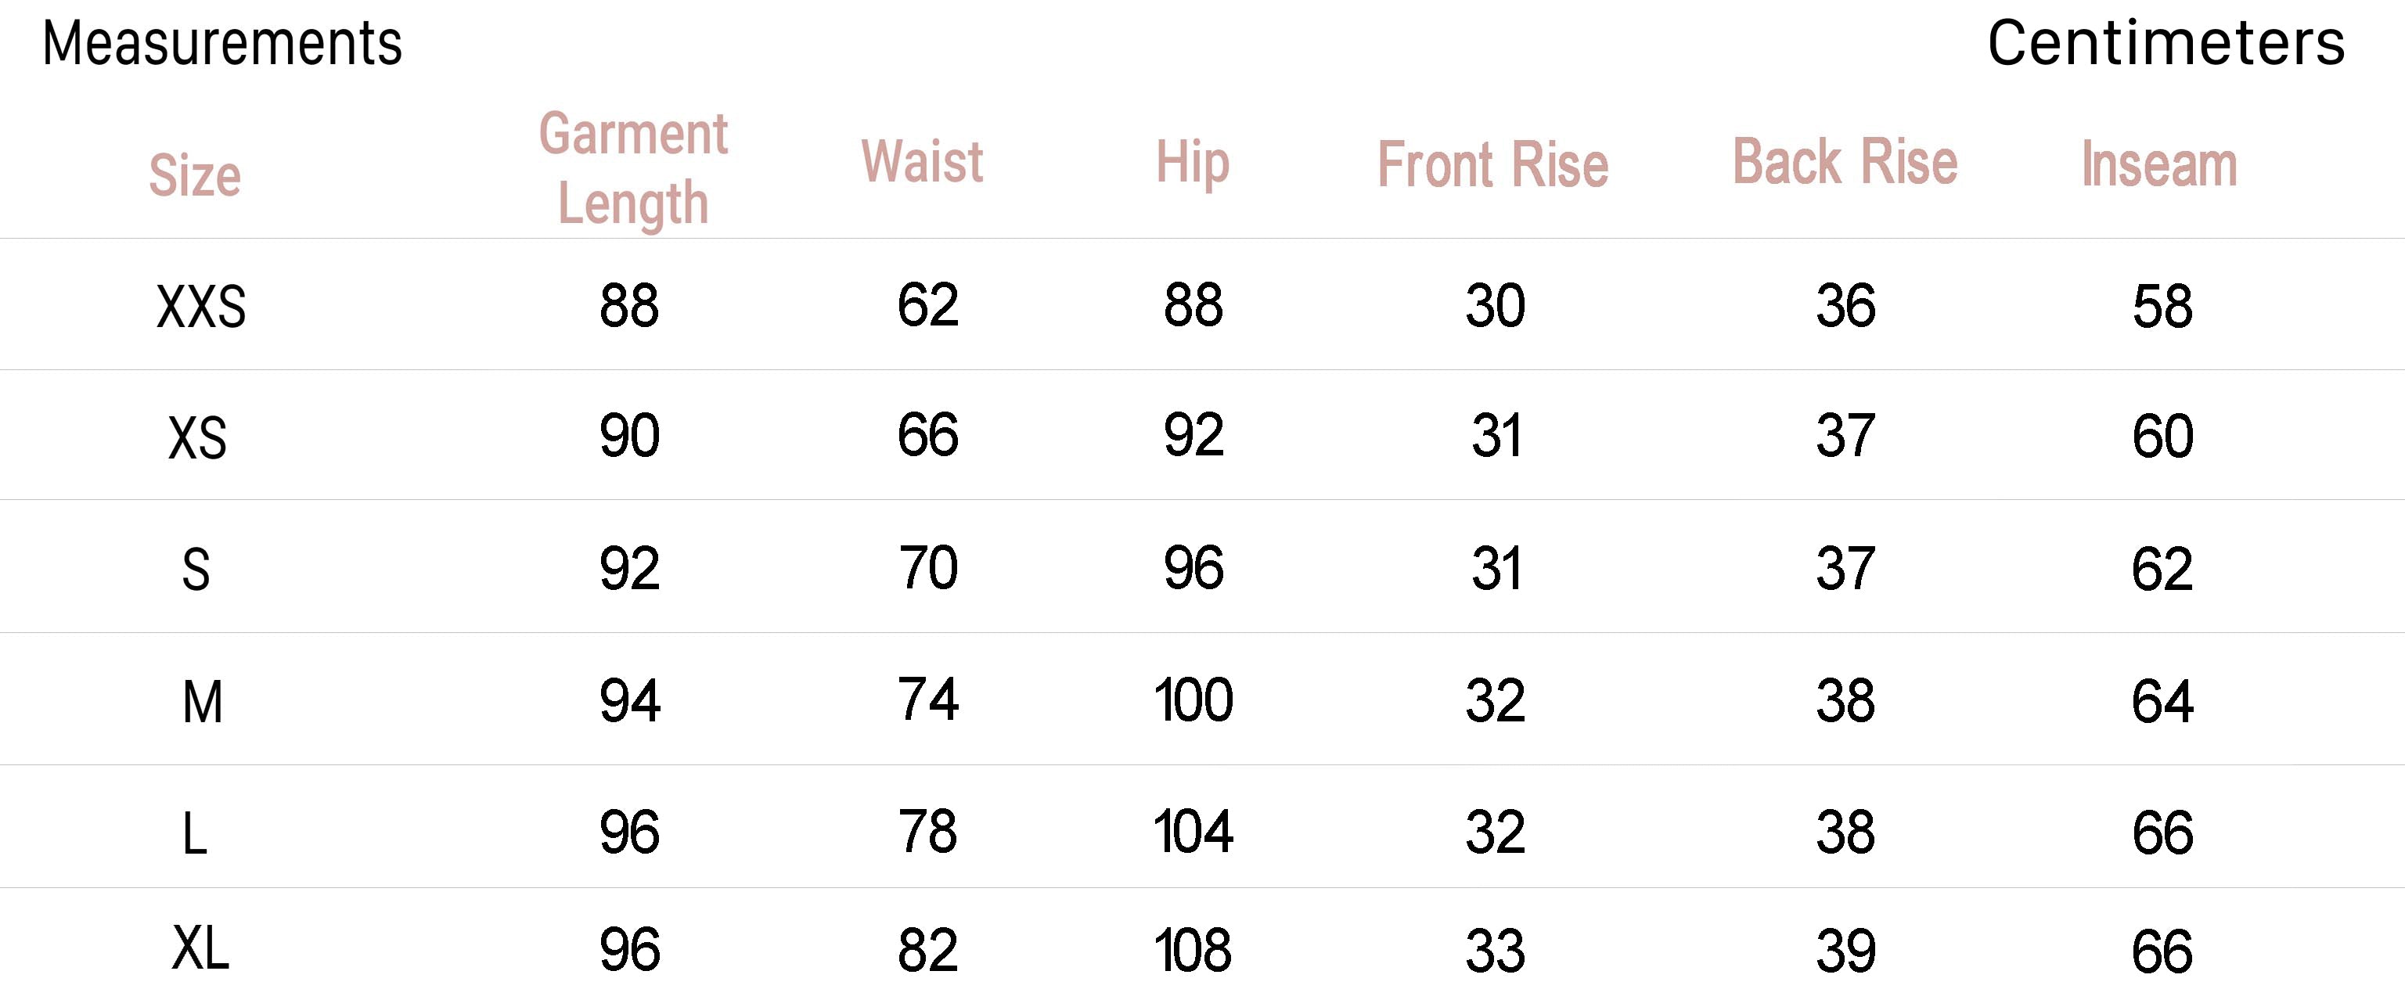The width and height of the screenshot is (2405, 1007).
Task: Select the Size column header
Action: tap(195, 174)
